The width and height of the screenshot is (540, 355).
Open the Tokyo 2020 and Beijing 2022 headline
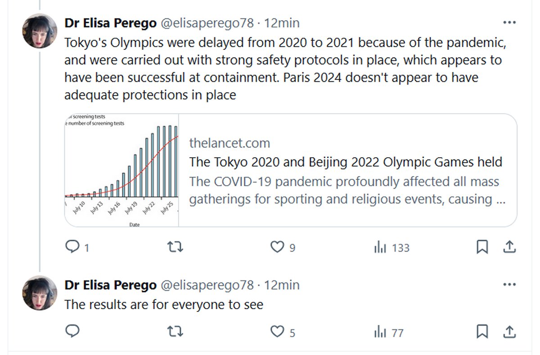(346, 162)
